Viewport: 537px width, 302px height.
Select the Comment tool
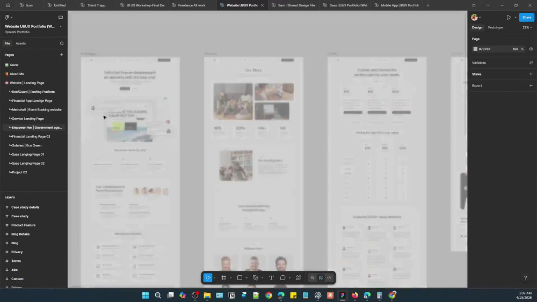point(282,278)
